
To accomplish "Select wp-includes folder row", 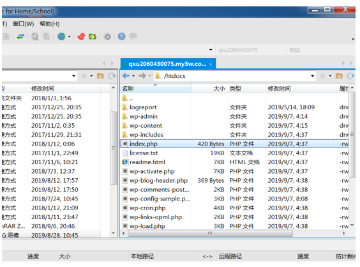I will (x=234, y=135).
